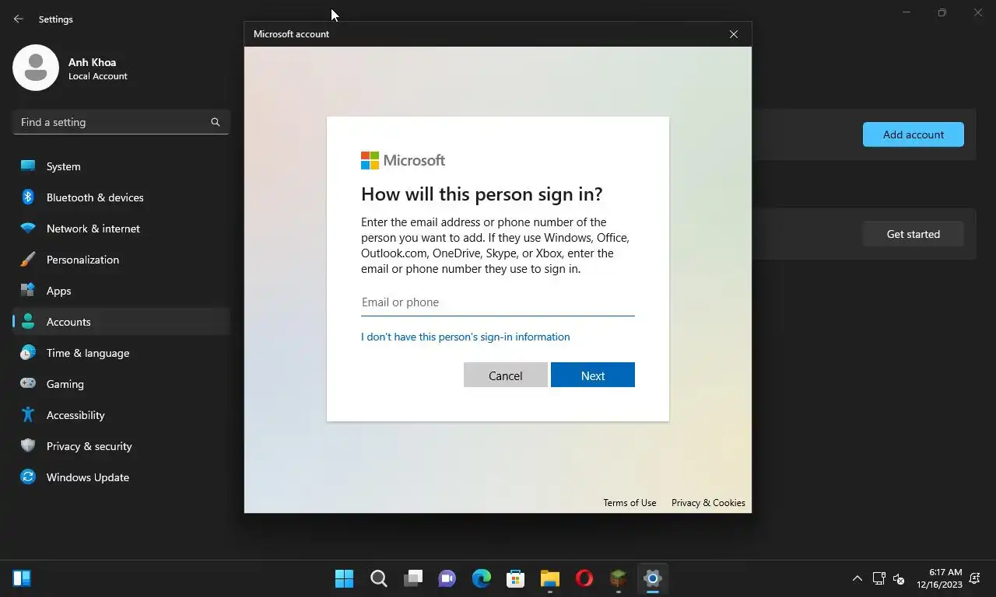Open Terms of Use link
The image size is (996, 597).
[x=630, y=503]
